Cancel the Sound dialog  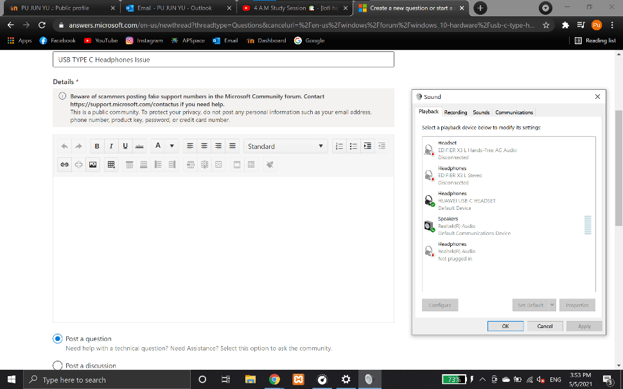point(545,326)
